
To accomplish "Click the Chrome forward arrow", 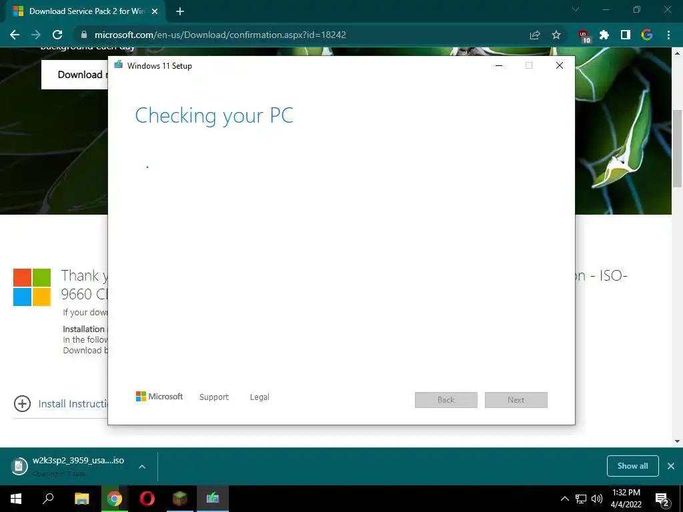I will click(36, 35).
